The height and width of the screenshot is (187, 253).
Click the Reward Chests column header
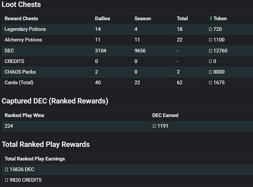pos(21,19)
